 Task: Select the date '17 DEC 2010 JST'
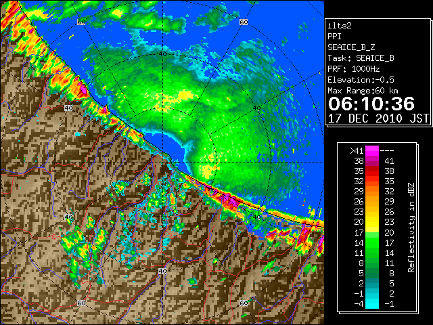[x=378, y=118]
